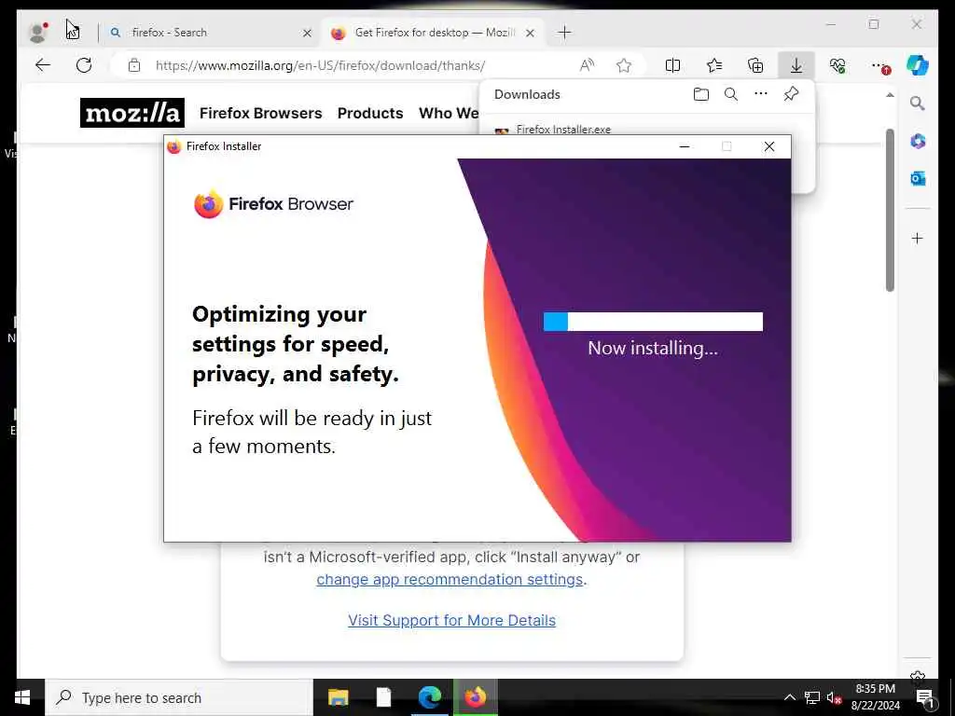Pin the Downloads panel
The width and height of the screenshot is (955, 716).
[x=791, y=94]
